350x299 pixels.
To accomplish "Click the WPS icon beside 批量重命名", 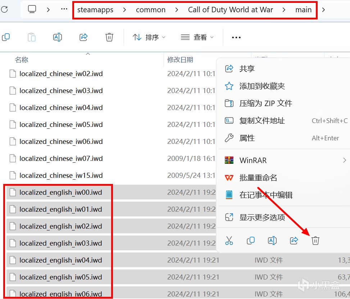I will click(x=229, y=178).
